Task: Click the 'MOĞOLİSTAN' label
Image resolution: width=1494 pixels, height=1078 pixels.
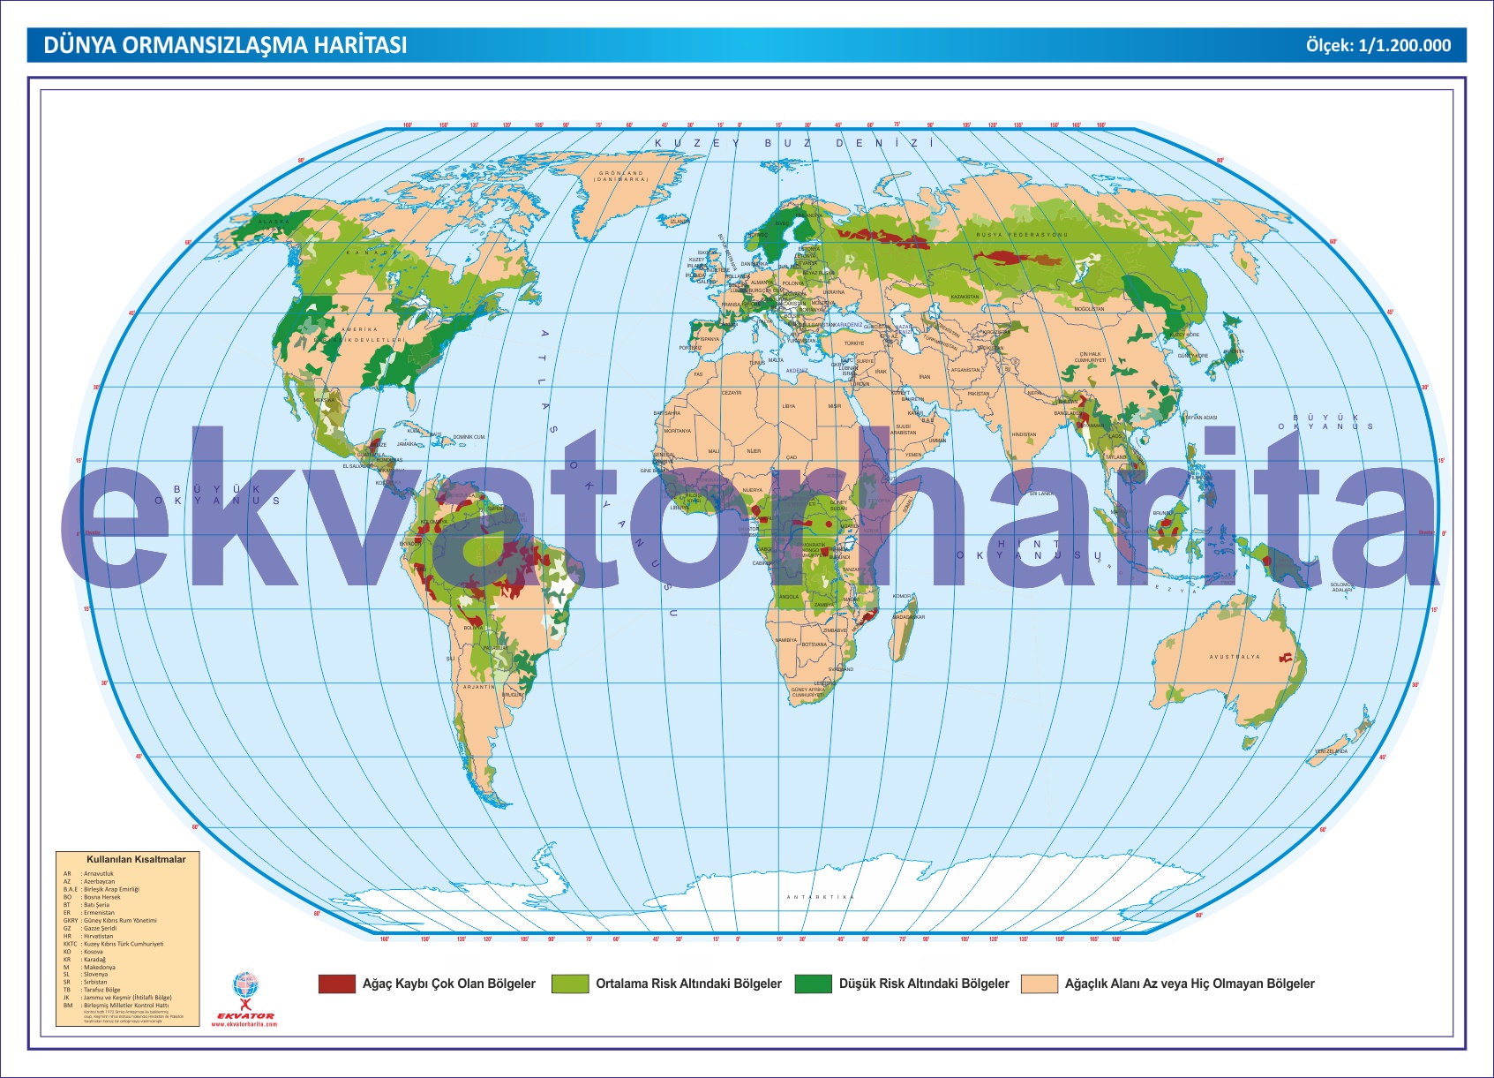Action: [x=1089, y=309]
